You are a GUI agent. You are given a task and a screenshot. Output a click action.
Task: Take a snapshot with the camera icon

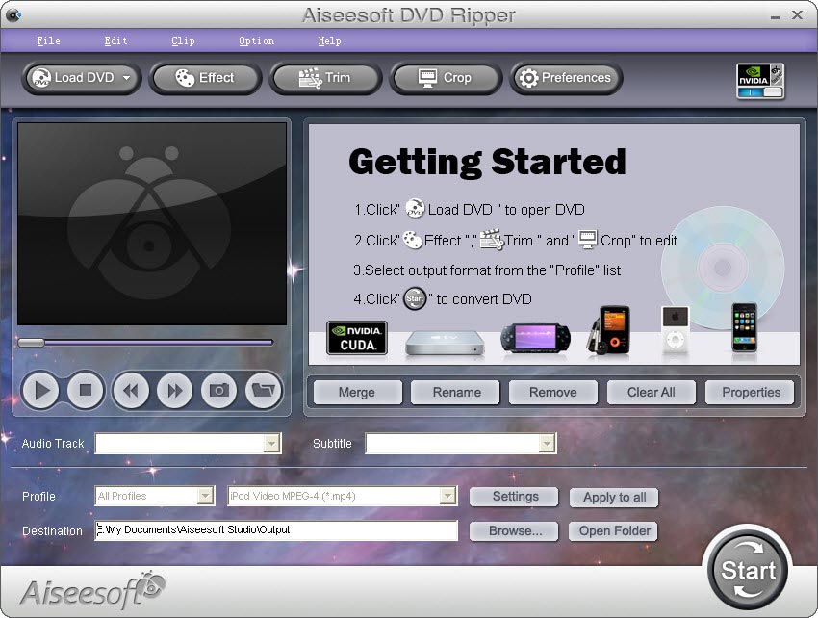[219, 390]
